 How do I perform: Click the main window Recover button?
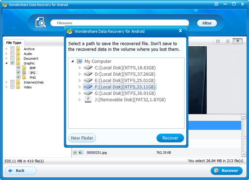click(227, 170)
